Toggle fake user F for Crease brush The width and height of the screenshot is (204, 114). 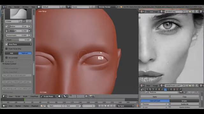click(x=24, y=21)
